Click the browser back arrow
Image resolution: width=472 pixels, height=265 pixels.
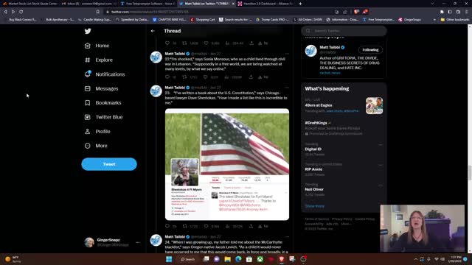[5, 12]
